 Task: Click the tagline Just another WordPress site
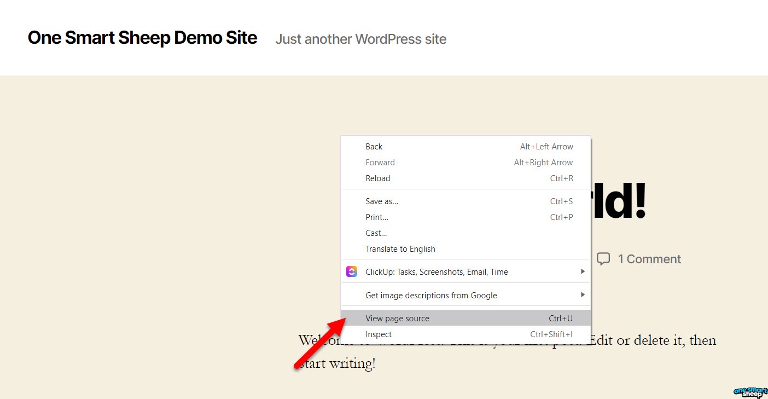pos(361,39)
